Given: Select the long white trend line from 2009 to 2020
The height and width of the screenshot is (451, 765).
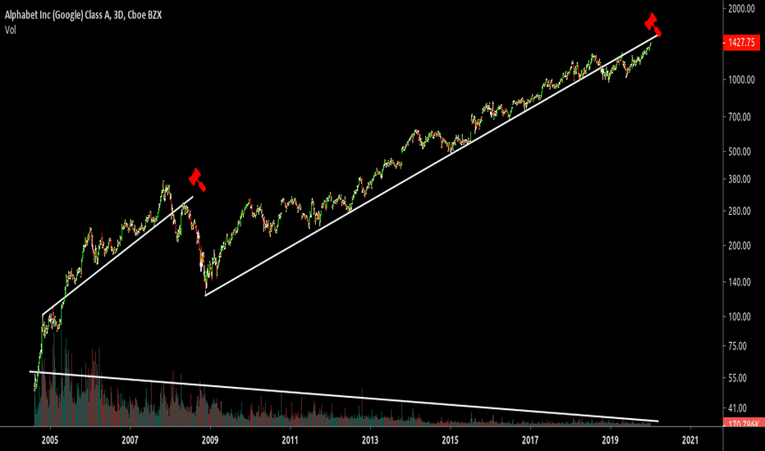Looking at the screenshot, I should click(432, 166).
